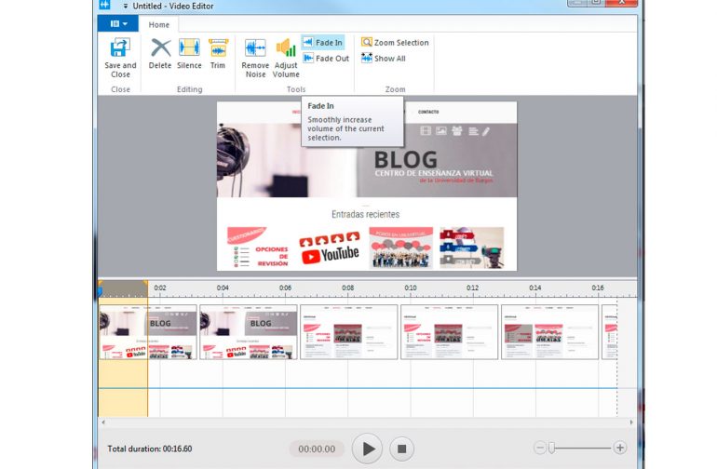This screenshot has height=469, width=717.
Task: Click the right arrow of the timeline scrollbar
Action: pyautogui.click(x=631, y=422)
